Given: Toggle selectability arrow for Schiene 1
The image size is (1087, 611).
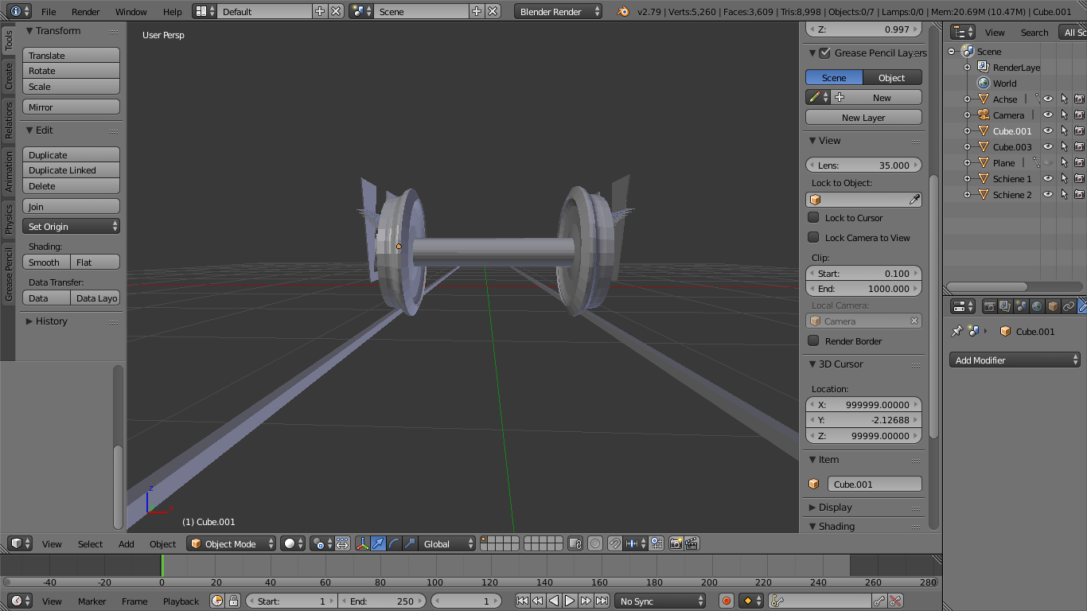Looking at the screenshot, I should pyautogui.click(x=1064, y=179).
